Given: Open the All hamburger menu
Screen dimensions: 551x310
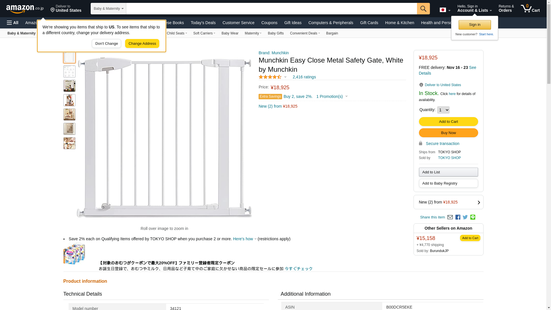Looking at the screenshot, I should point(13,23).
